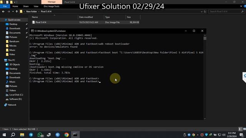Open Local Disk (C:) drive

[16, 95]
